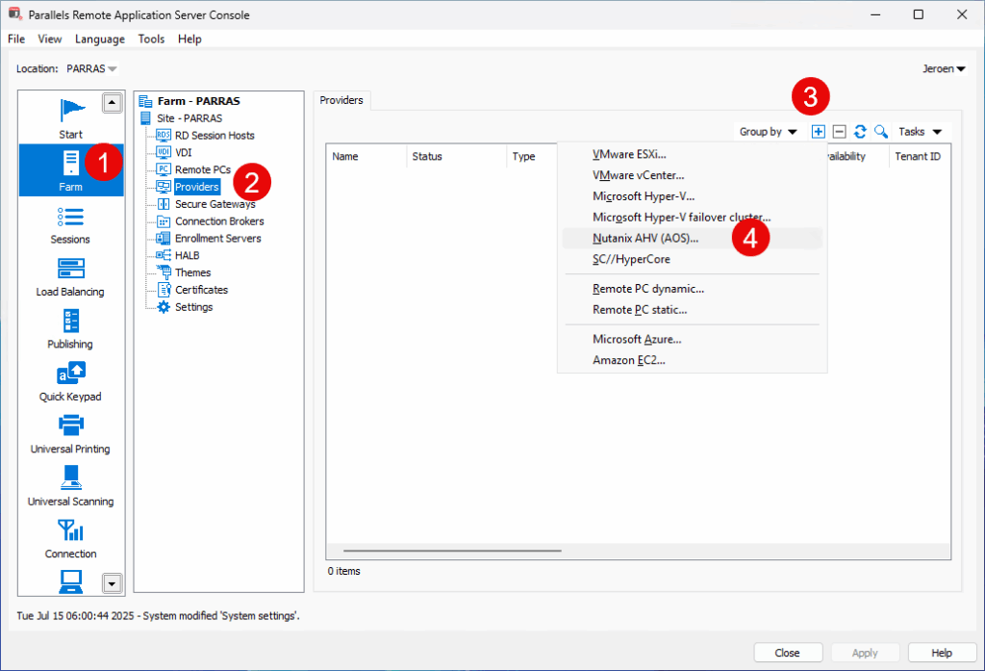The width and height of the screenshot is (985, 671).
Task: Choose Remote PC dynamic option
Action: pyautogui.click(x=693, y=289)
